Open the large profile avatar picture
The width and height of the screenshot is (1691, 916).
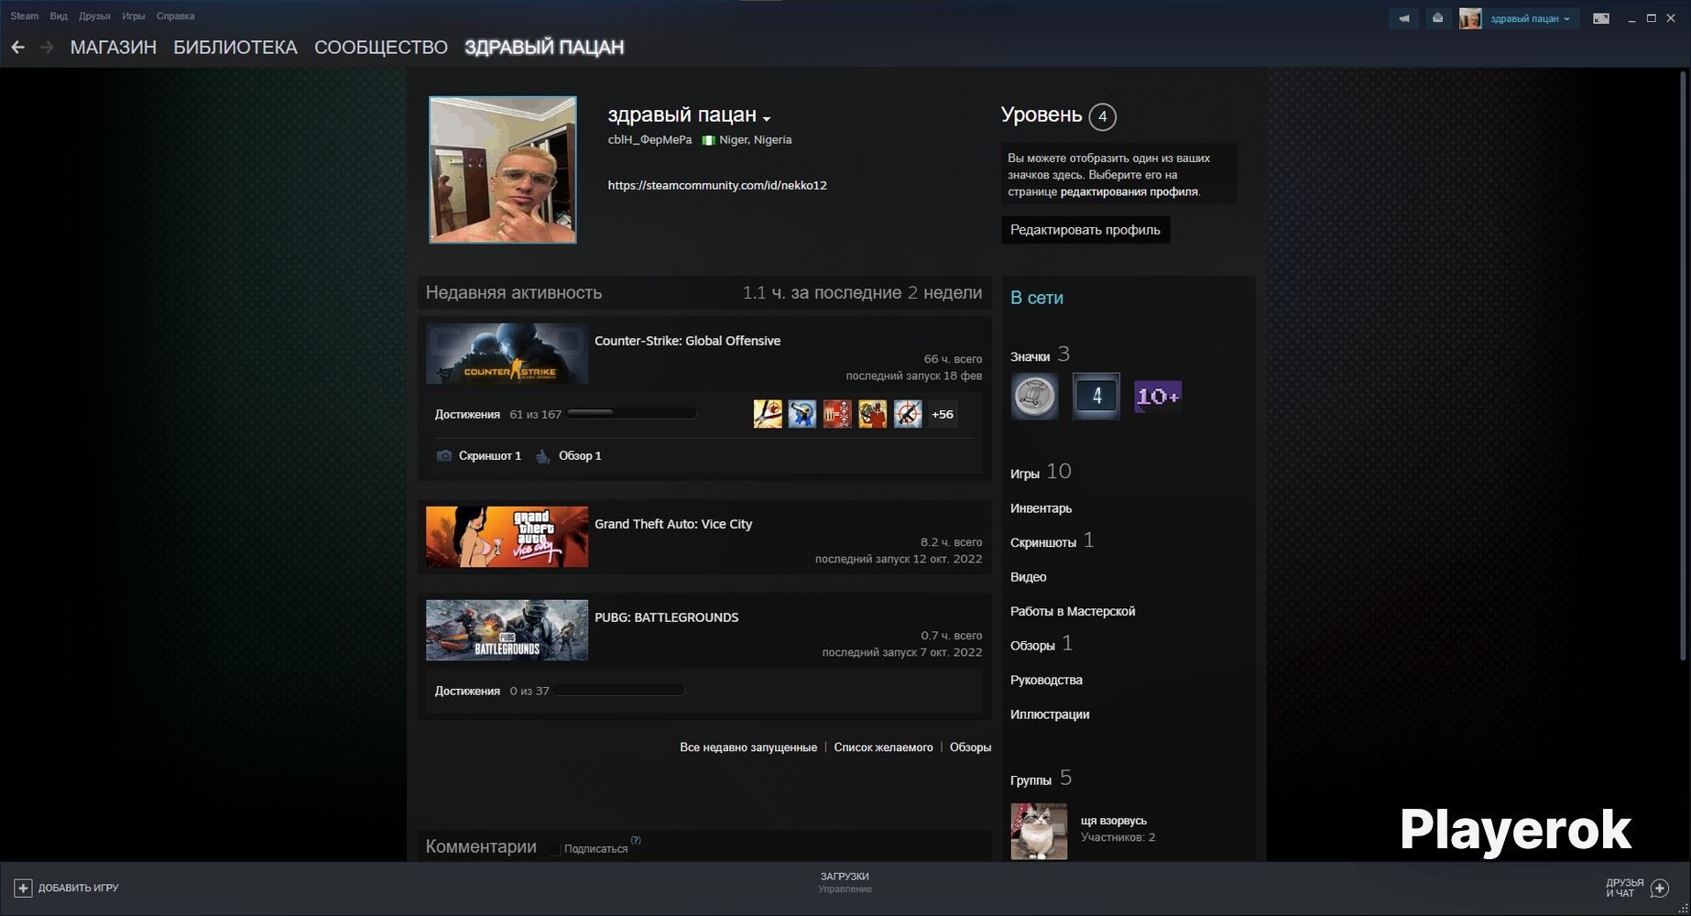(503, 170)
